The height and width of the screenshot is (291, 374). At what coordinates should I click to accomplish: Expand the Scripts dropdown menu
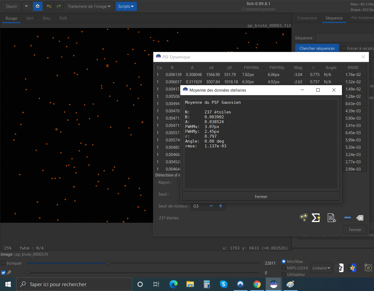pyautogui.click(x=126, y=6)
